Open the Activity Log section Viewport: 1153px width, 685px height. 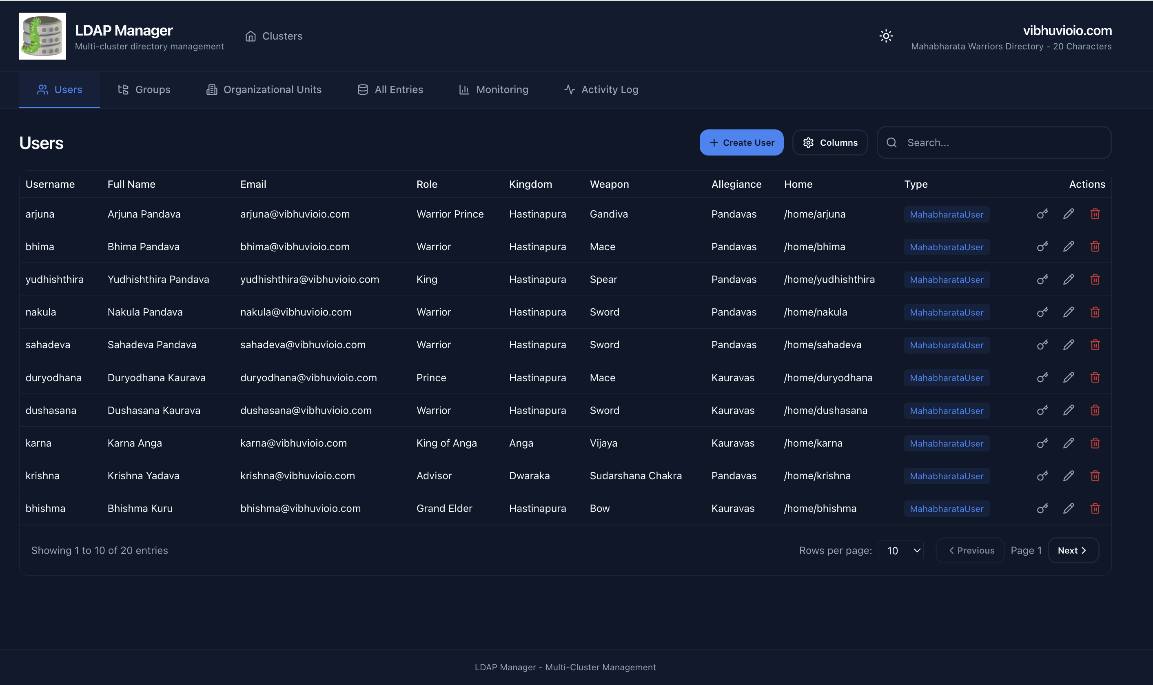(x=601, y=89)
